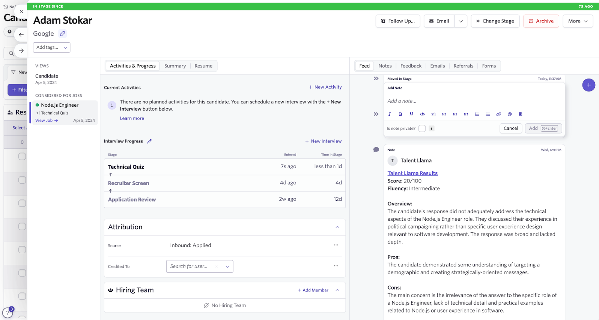The width and height of the screenshot is (599, 320).
Task: Expand the More menu
Action: (x=578, y=21)
